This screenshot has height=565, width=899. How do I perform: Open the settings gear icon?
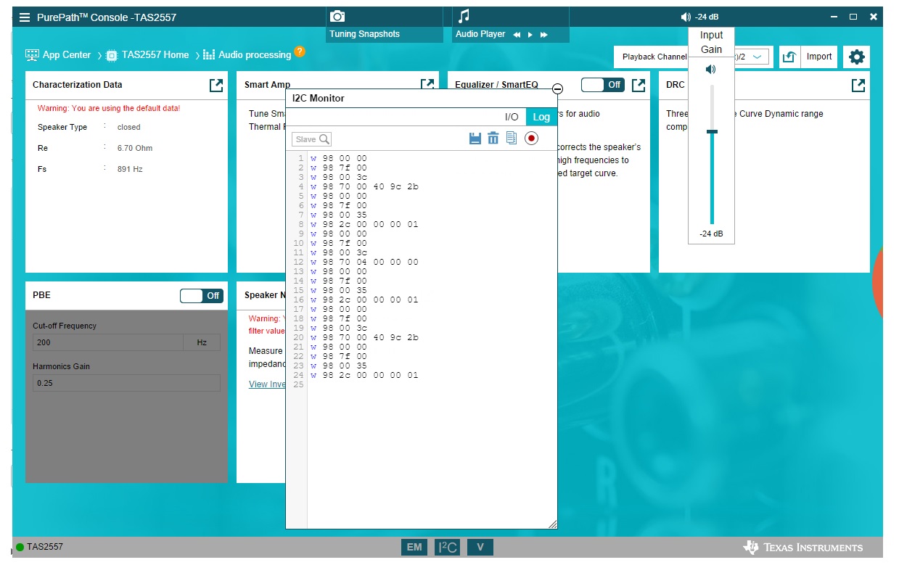point(856,57)
